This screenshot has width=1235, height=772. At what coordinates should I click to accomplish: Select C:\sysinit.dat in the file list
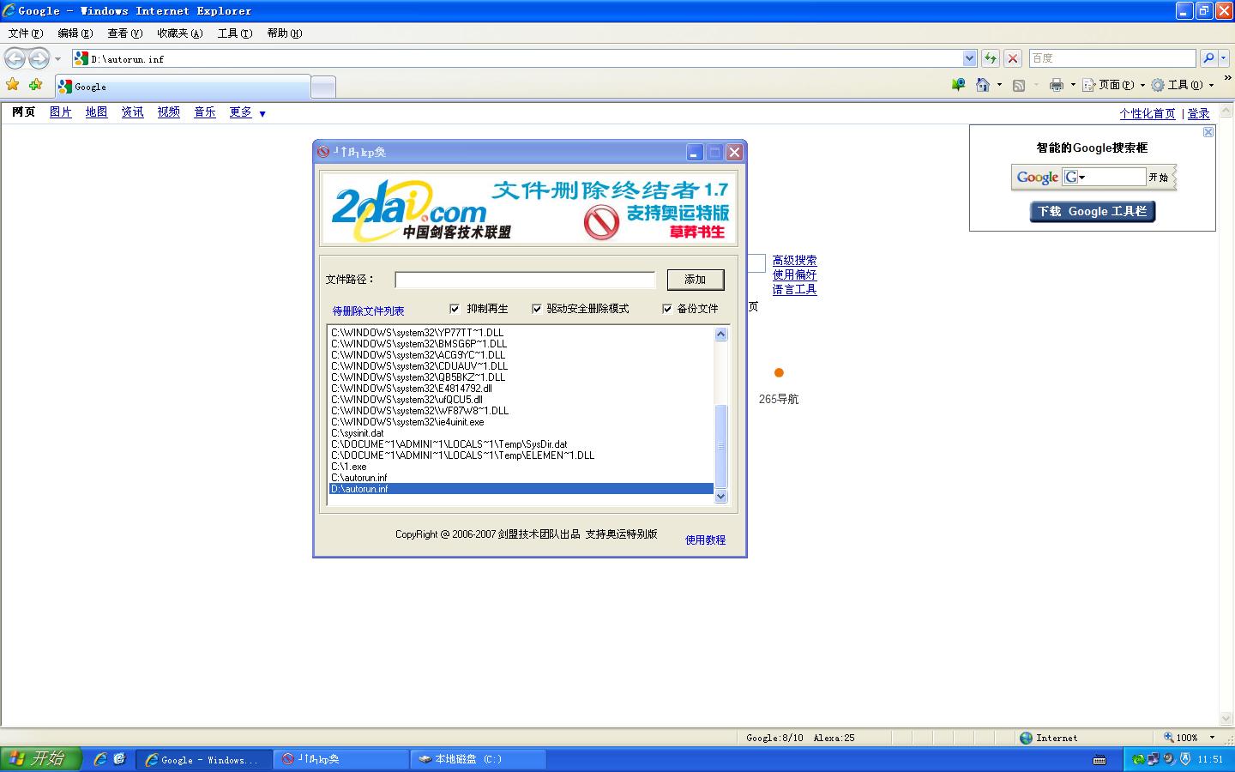(521, 433)
